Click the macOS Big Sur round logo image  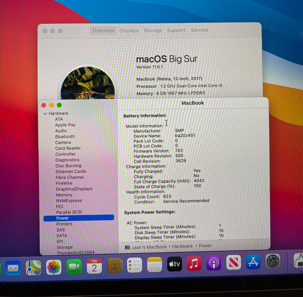pos(88,83)
